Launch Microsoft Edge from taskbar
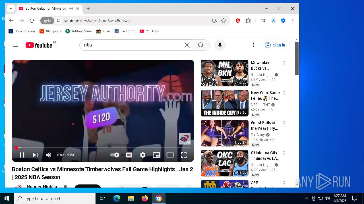Viewport: 364px width, 204px height. (x=117, y=198)
